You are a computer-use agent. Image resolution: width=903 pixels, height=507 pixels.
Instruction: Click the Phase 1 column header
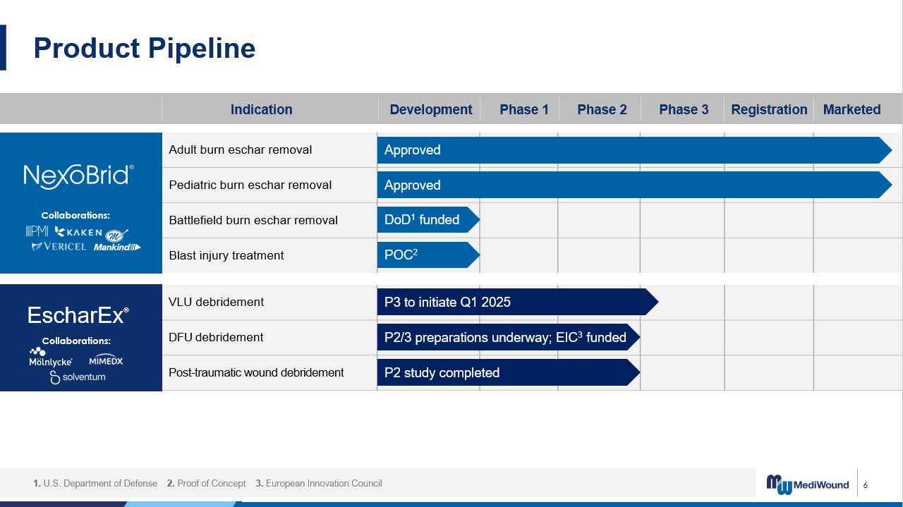coord(524,109)
